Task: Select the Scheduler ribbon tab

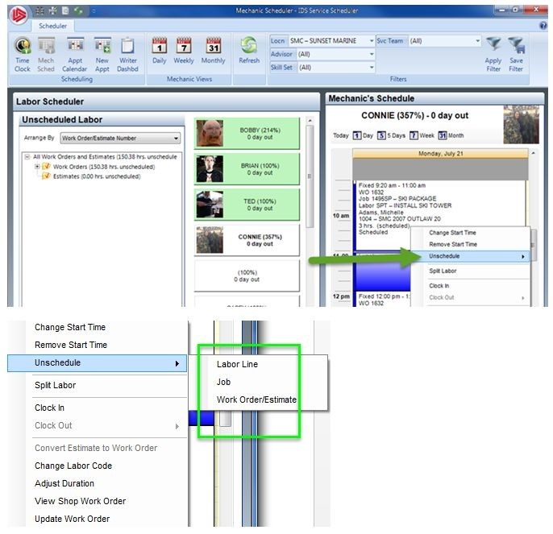Action: 52,26
